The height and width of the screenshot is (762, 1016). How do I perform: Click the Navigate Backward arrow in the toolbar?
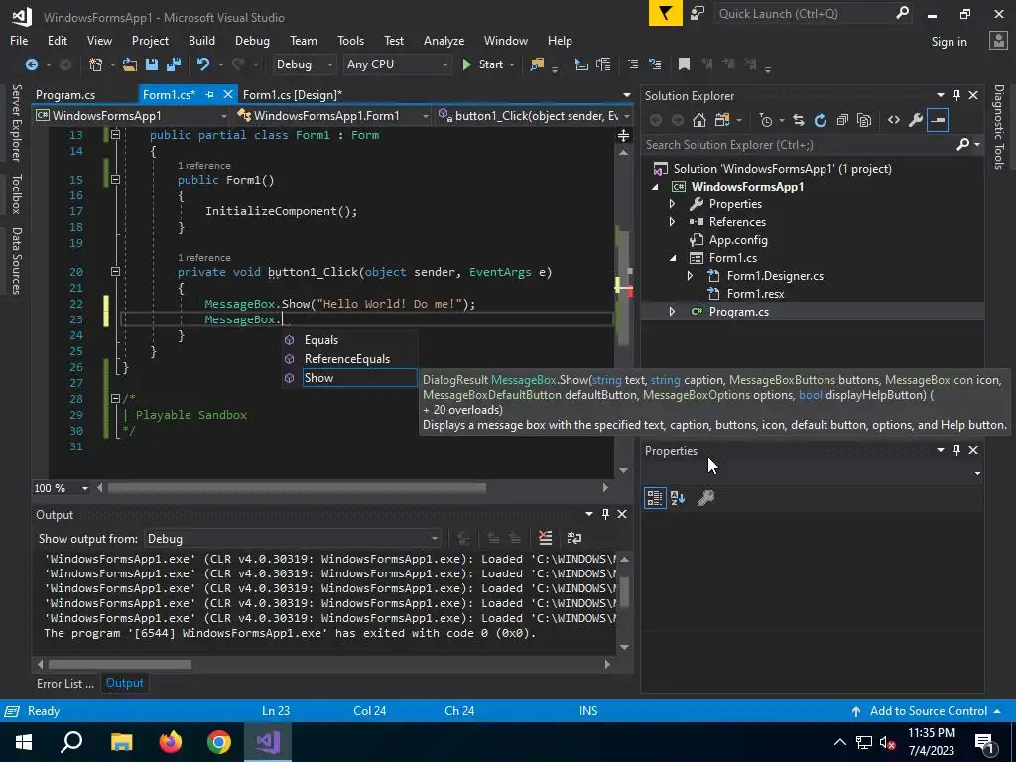coord(31,64)
